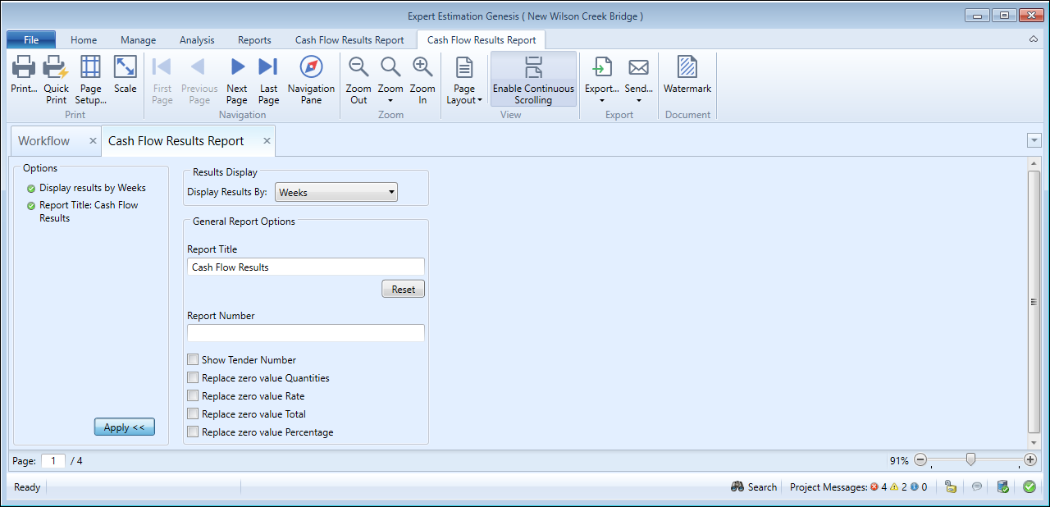Screen dimensions: 1050x507
Task: Click the Quick Print icon
Action: [x=56, y=69]
